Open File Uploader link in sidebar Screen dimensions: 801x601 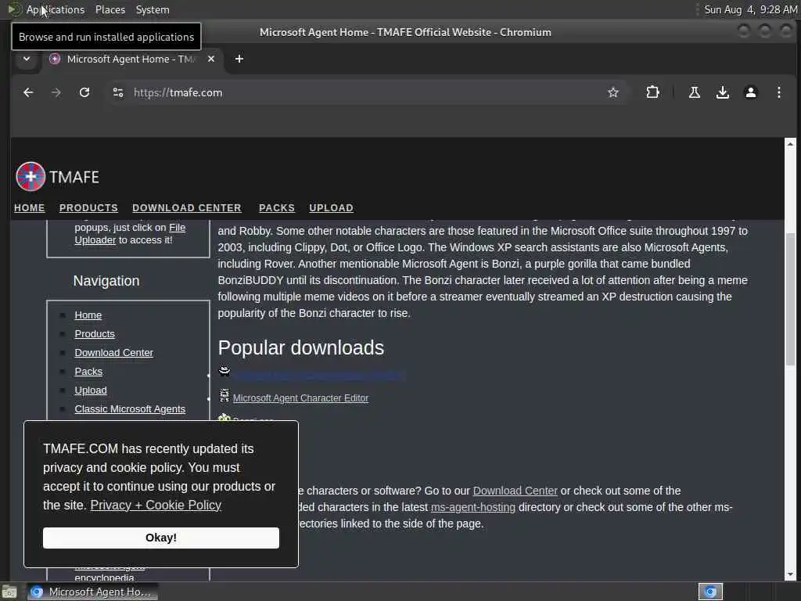pyautogui.click(x=131, y=233)
